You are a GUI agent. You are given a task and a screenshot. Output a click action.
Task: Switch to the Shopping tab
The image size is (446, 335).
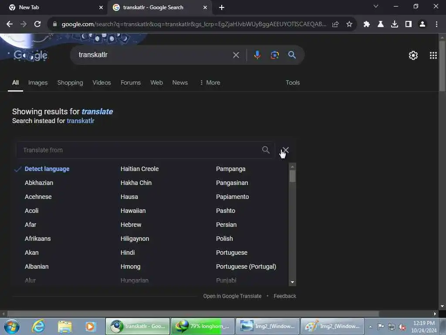coord(70,82)
